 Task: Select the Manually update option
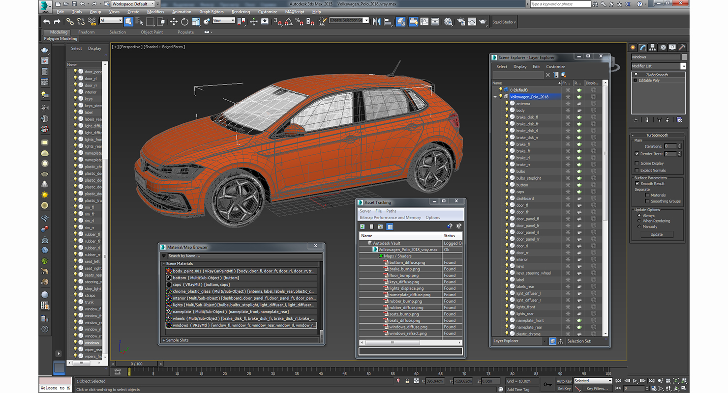point(639,226)
